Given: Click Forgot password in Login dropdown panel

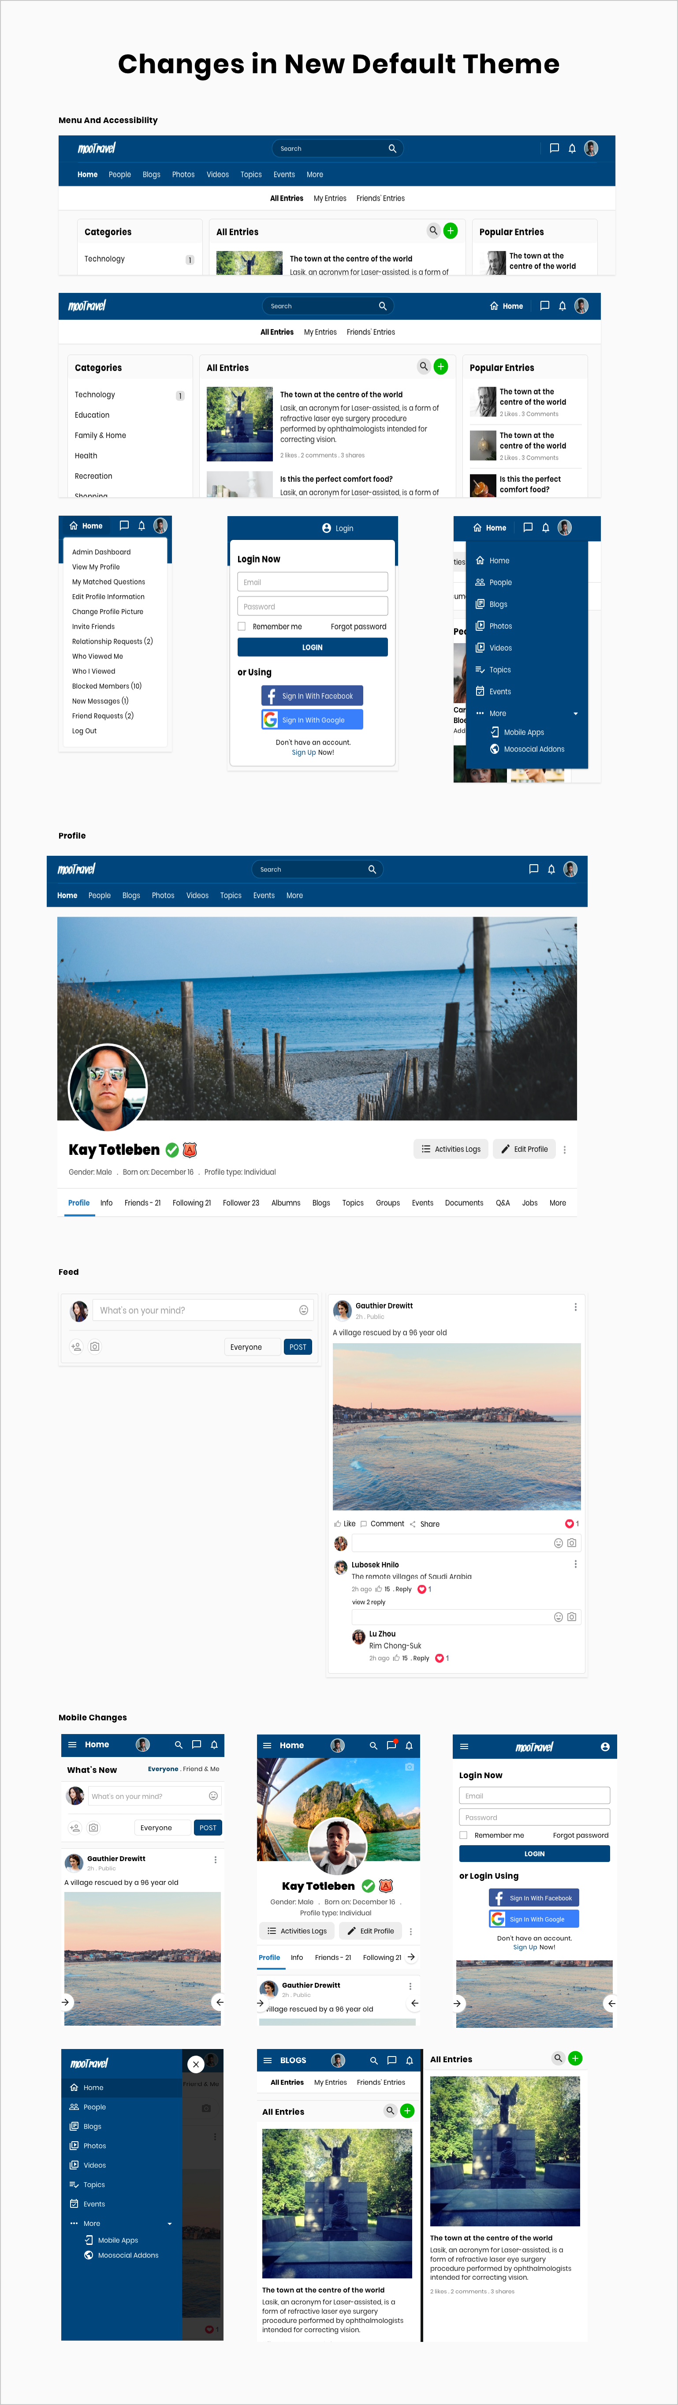Looking at the screenshot, I should [358, 626].
